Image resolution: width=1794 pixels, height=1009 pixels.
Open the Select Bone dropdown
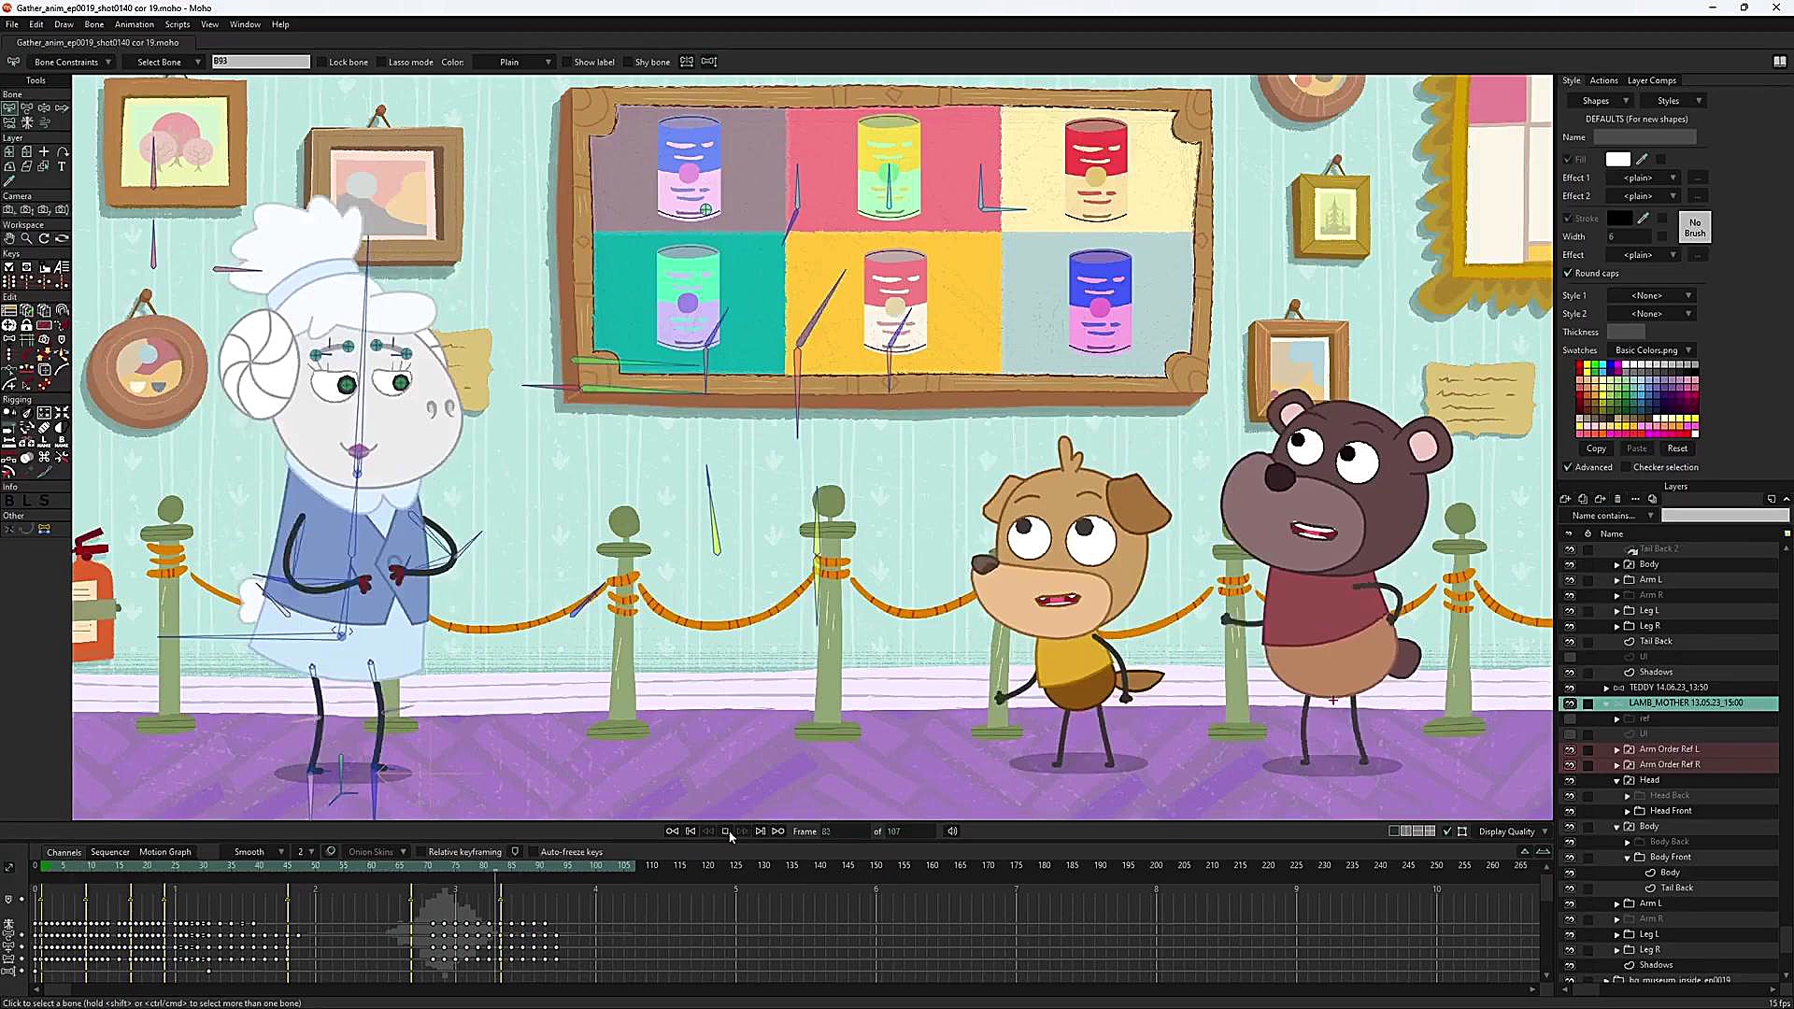point(166,62)
